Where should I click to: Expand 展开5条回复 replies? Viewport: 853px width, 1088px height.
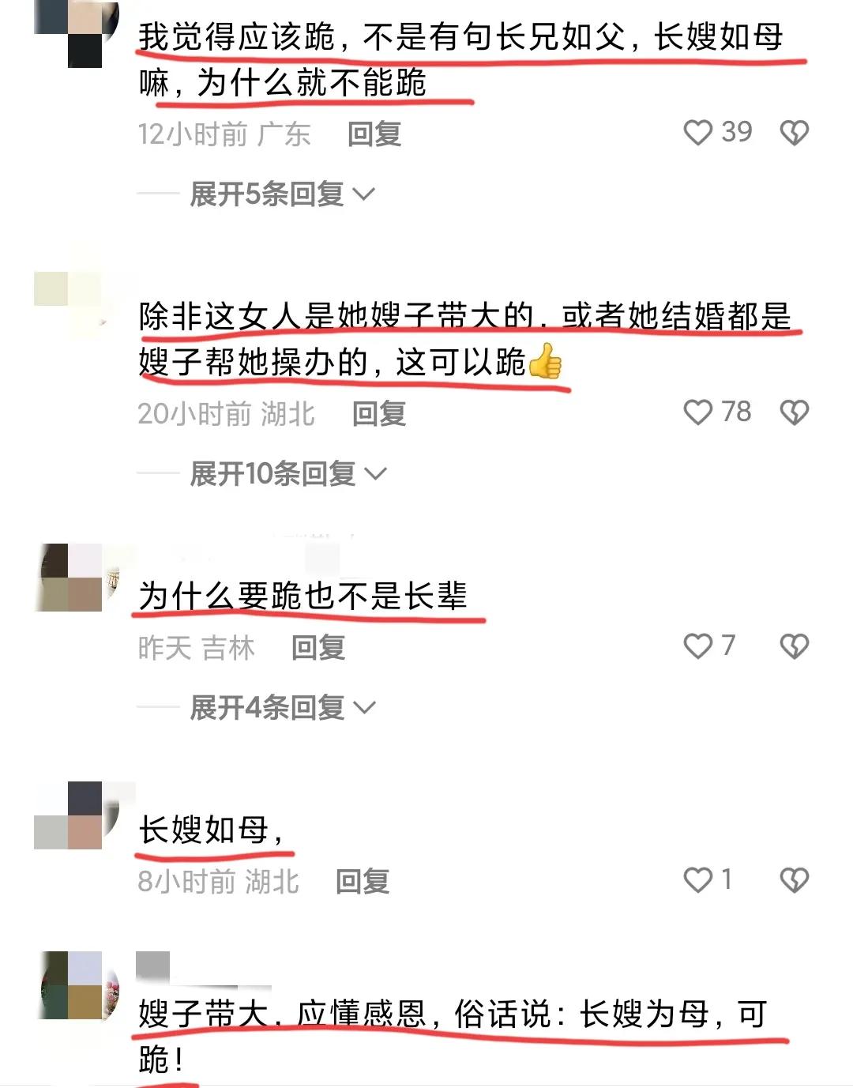coord(282,194)
